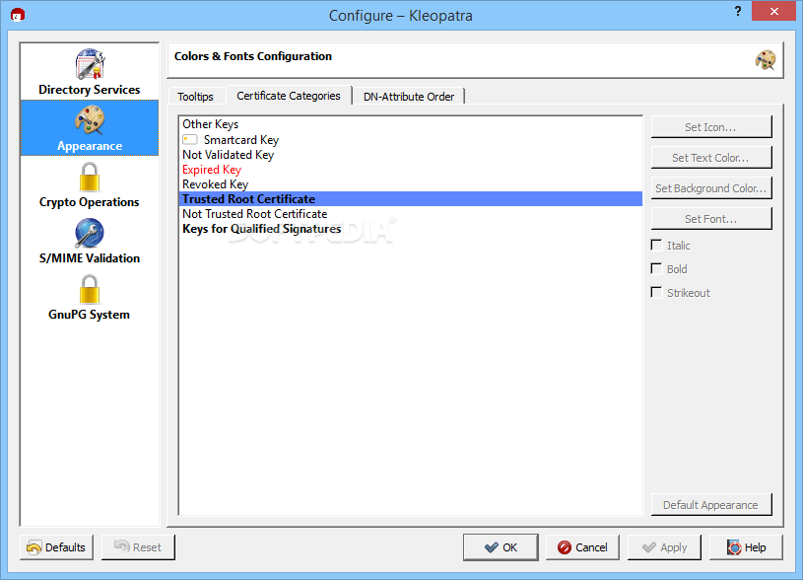This screenshot has width=803, height=580.
Task: Select the red Expired Key category
Action: coord(411,170)
